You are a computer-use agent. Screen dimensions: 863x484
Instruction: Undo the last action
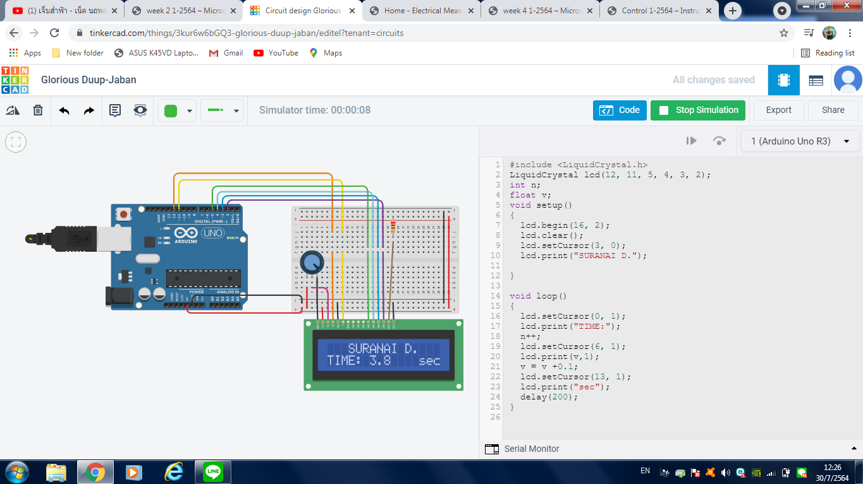[64, 110]
